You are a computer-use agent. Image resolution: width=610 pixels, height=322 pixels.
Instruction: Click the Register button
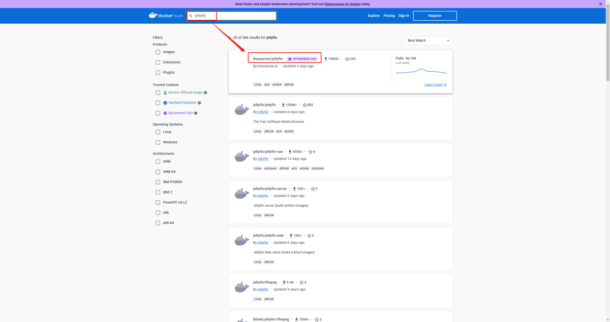click(x=435, y=16)
